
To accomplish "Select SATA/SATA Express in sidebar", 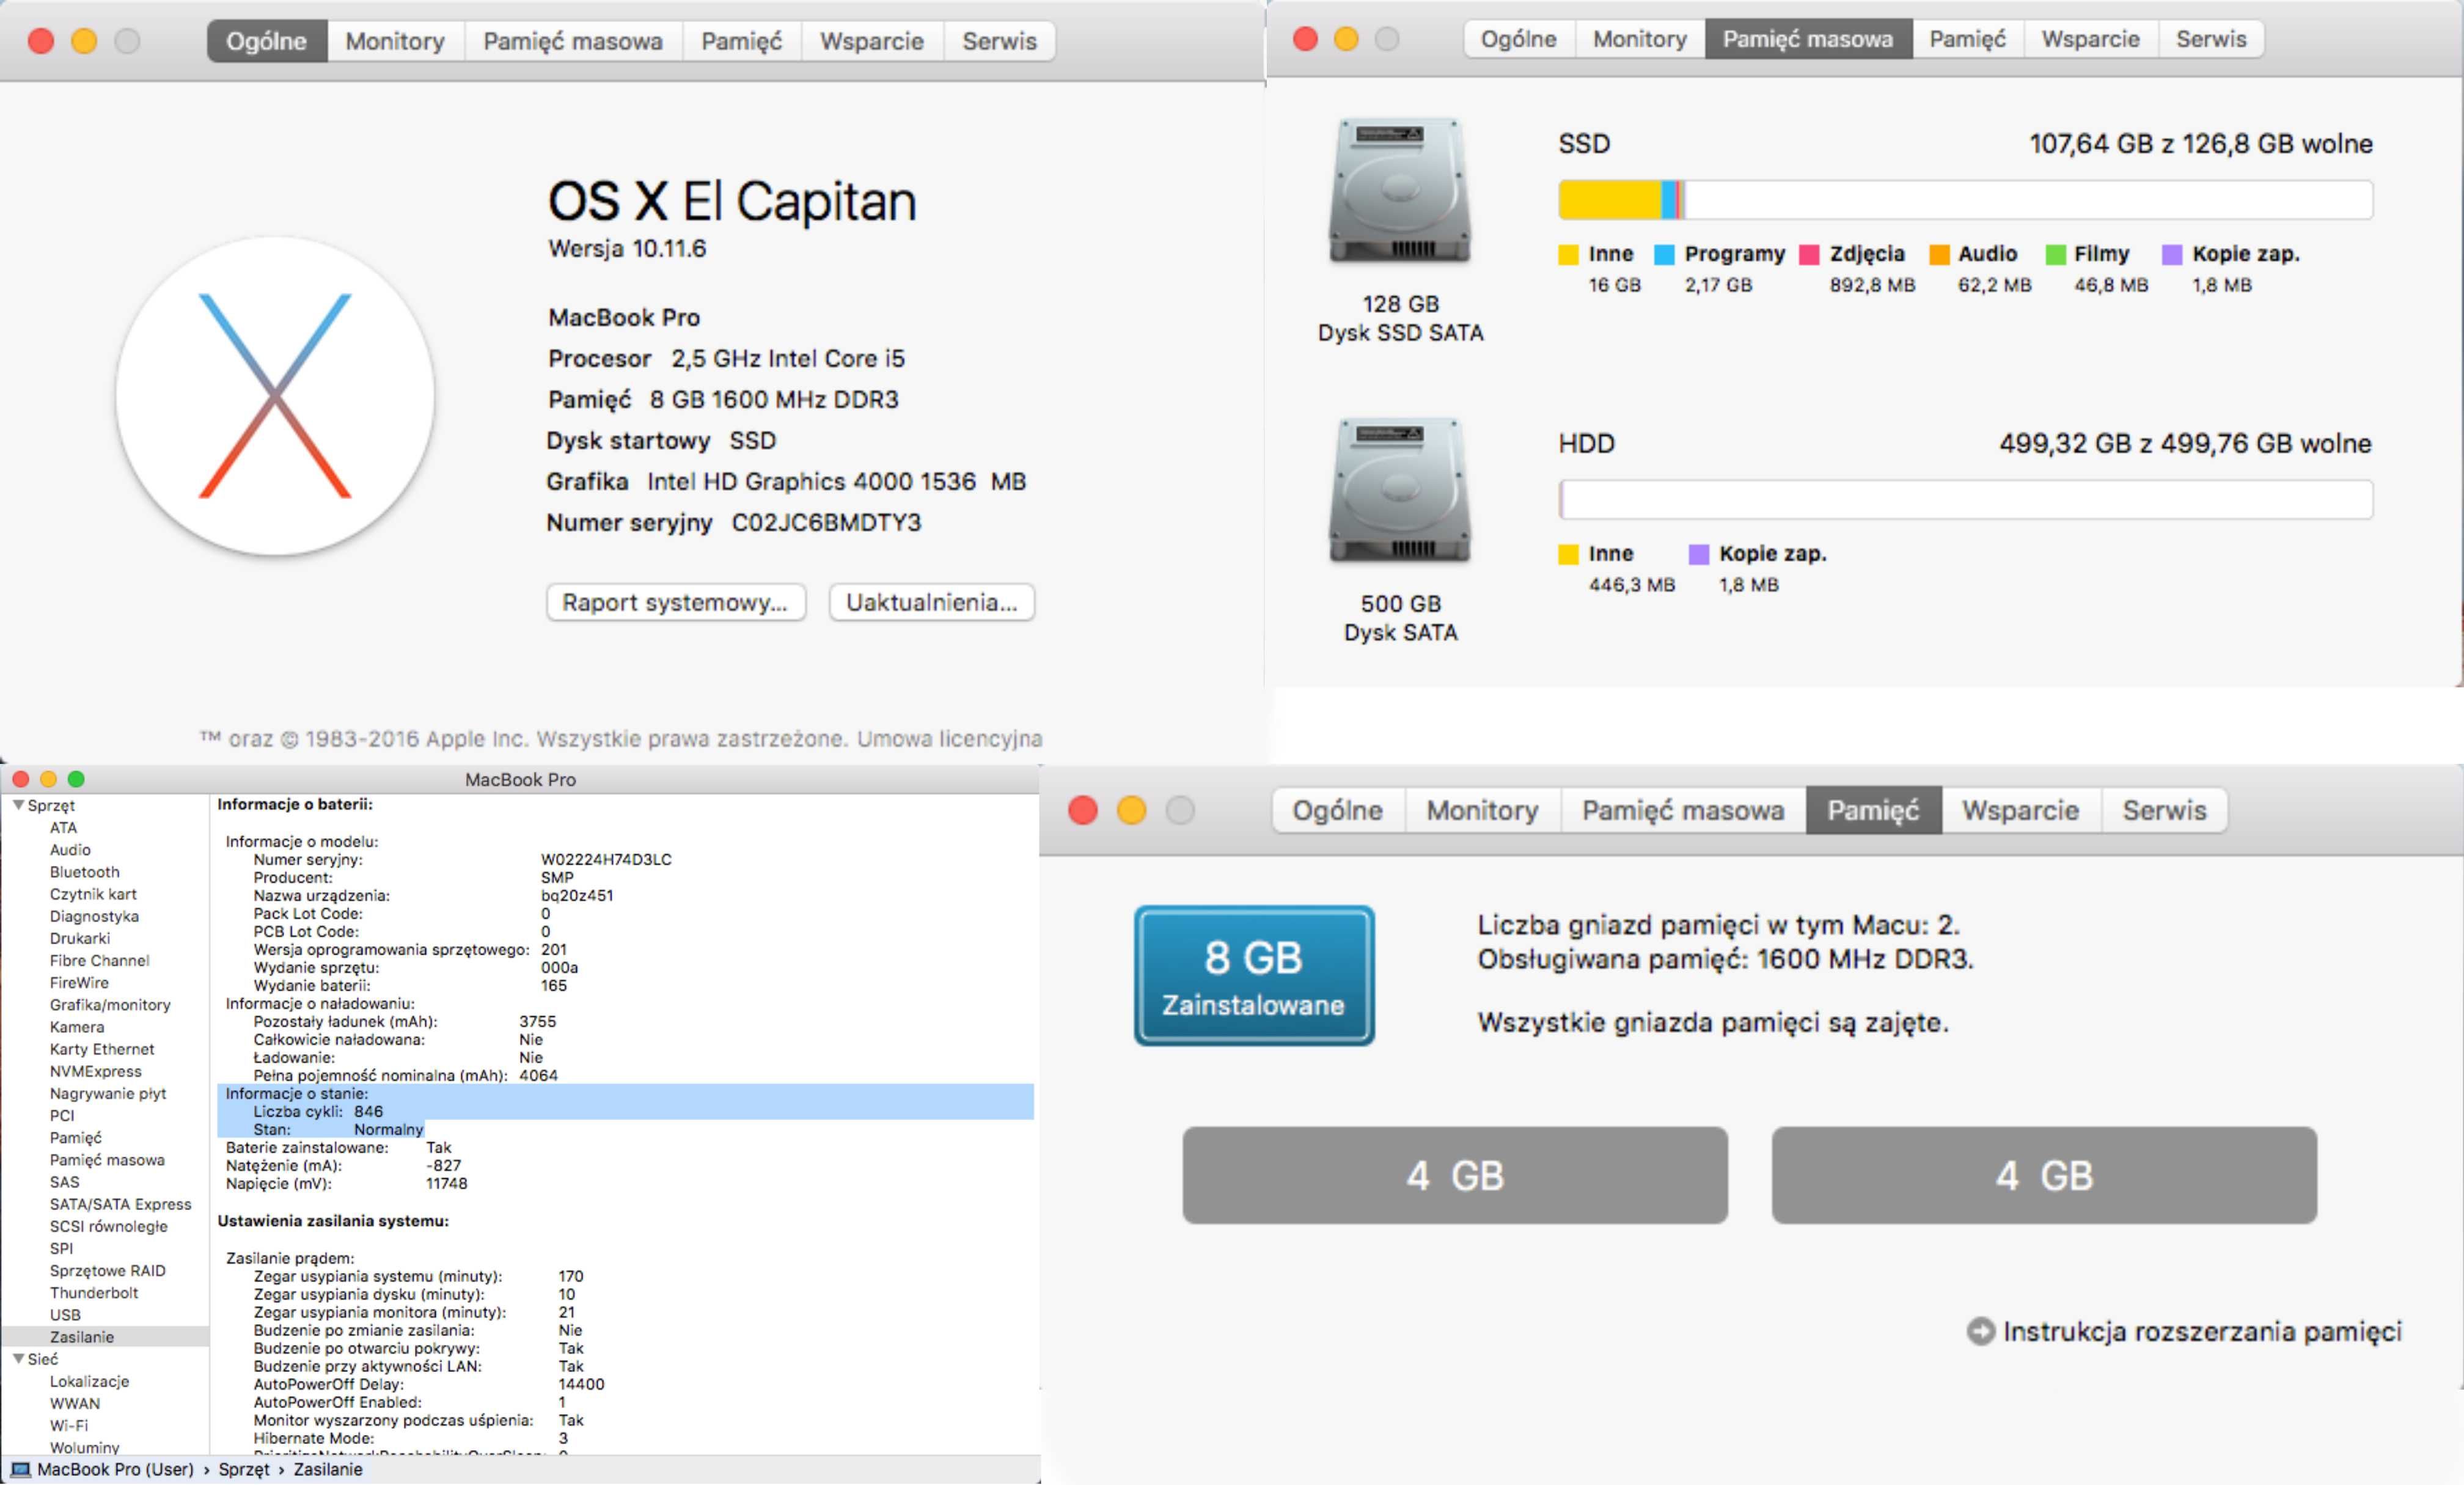I will [120, 1204].
